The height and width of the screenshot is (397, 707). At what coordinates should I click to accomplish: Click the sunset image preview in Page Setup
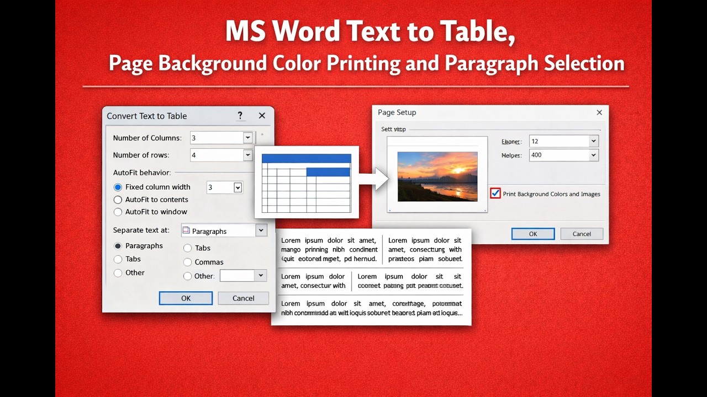tap(437, 176)
